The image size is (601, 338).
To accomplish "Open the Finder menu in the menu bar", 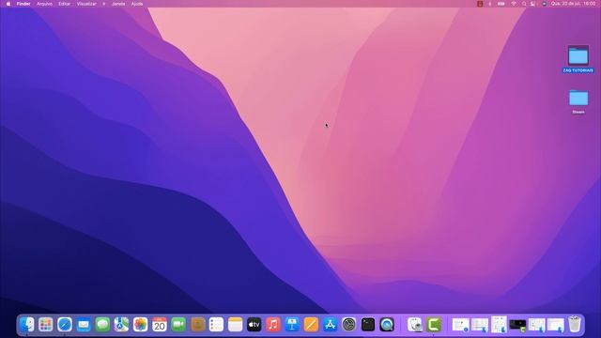I will pos(23,4).
